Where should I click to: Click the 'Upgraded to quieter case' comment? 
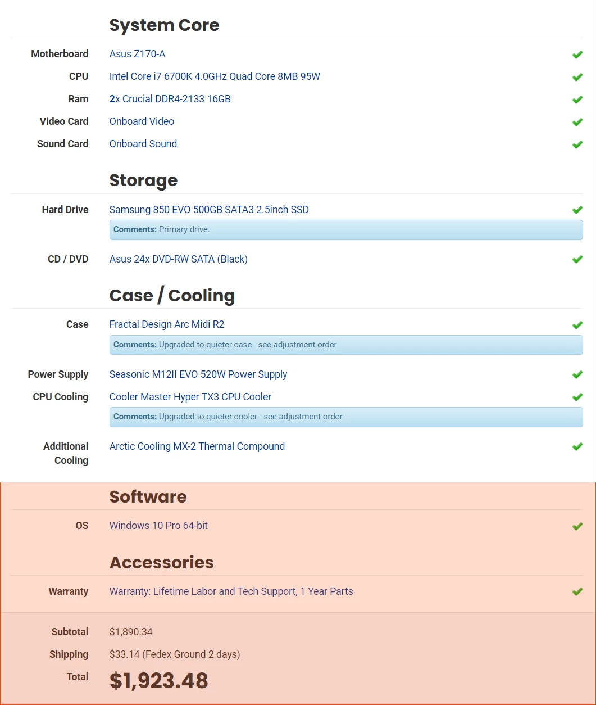pyautogui.click(x=346, y=345)
